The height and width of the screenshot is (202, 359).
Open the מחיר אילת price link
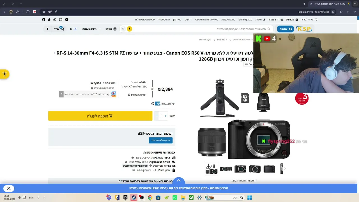pos(109,83)
